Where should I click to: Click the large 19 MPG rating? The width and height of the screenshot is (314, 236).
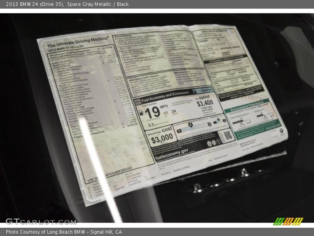[x=152, y=112]
